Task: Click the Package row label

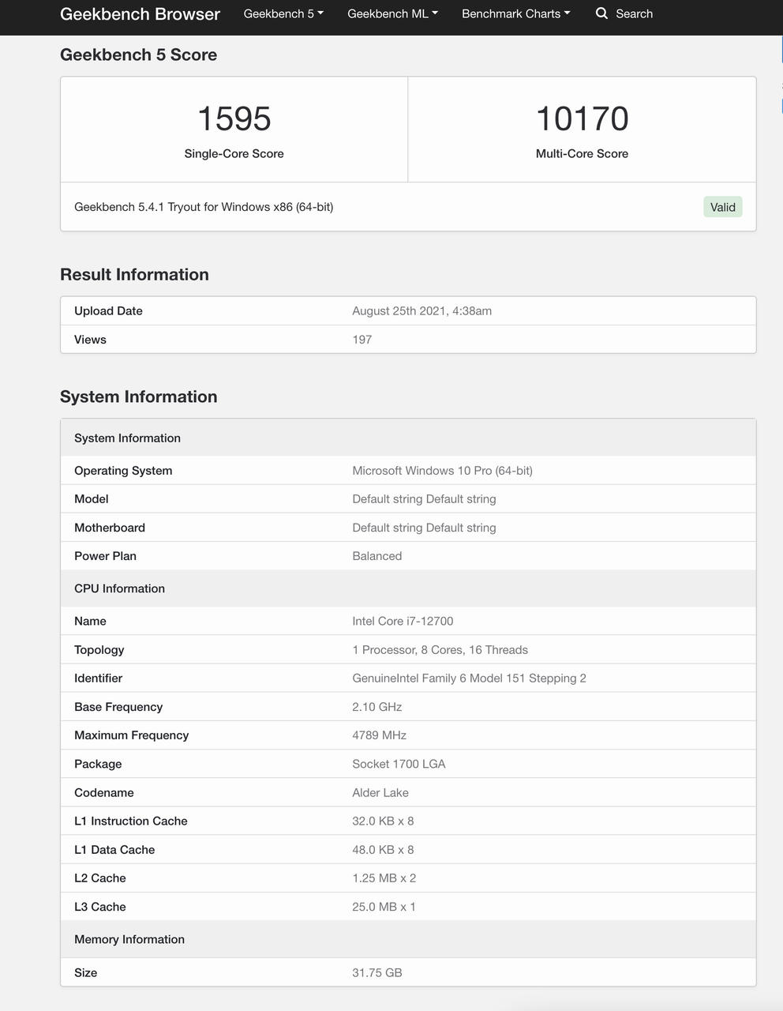Action: (98, 764)
